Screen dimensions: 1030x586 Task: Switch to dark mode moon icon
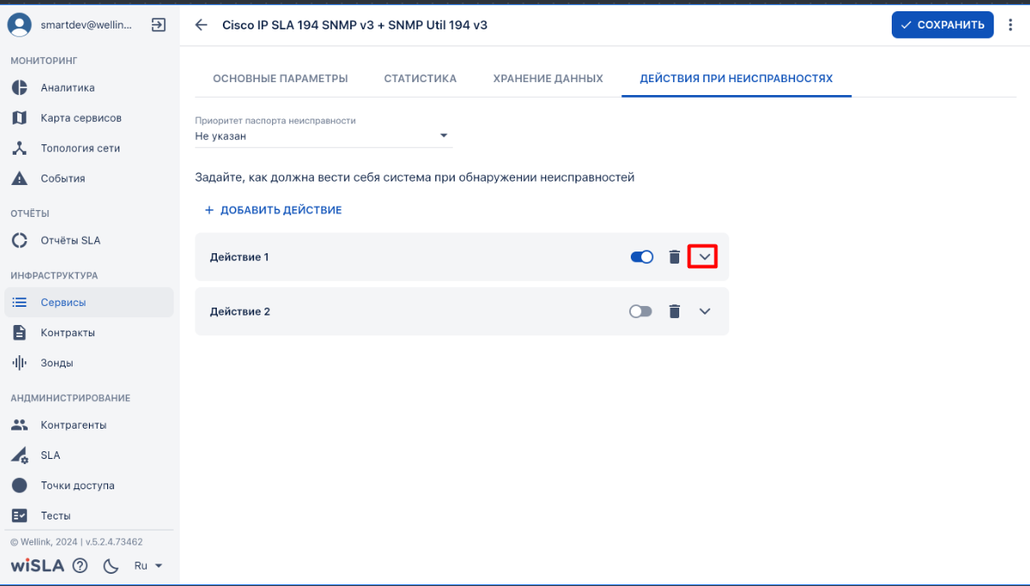[x=111, y=565]
